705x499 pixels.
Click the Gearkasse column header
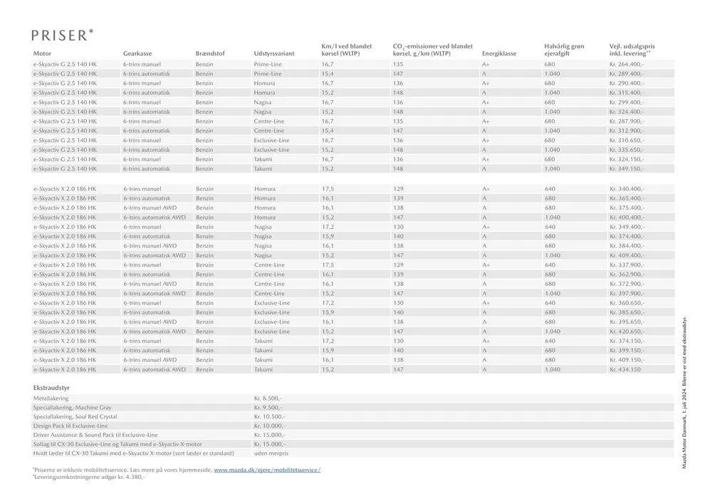[x=136, y=53]
